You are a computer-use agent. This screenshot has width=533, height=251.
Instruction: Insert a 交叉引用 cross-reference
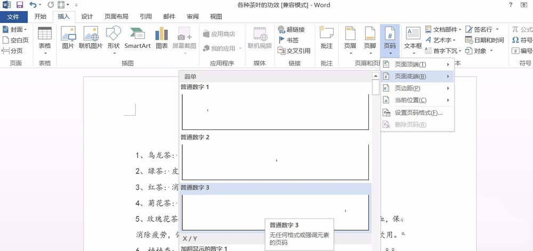tap(294, 51)
